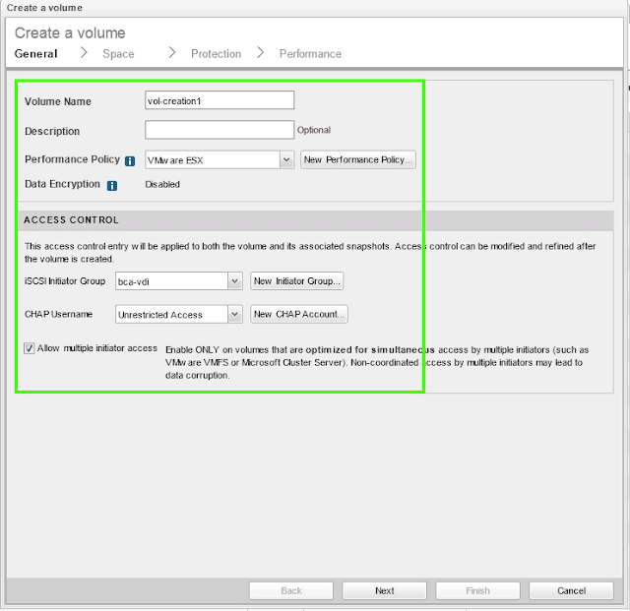Click the Disabled encryption status text
This screenshot has height=611, width=630.
pos(162,184)
